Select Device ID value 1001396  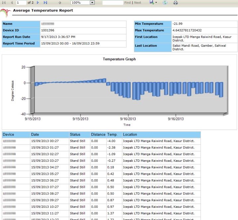pyautogui.click(x=48, y=30)
